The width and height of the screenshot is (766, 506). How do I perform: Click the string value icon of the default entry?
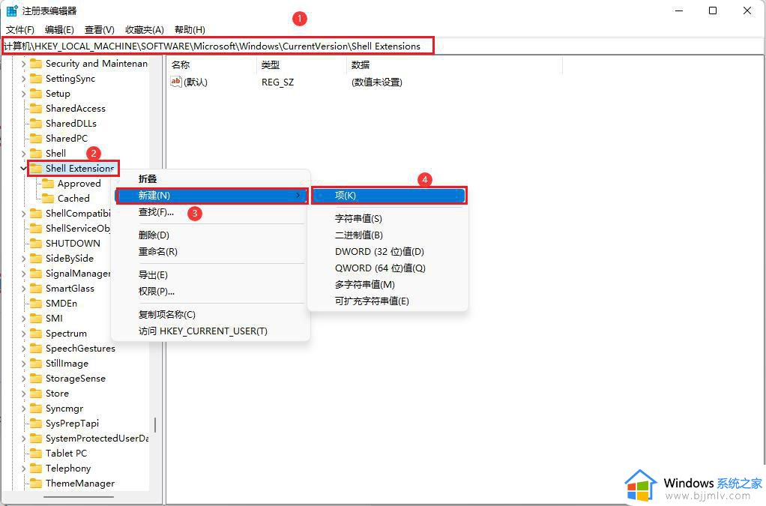pyautogui.click(x=176, y=82)
